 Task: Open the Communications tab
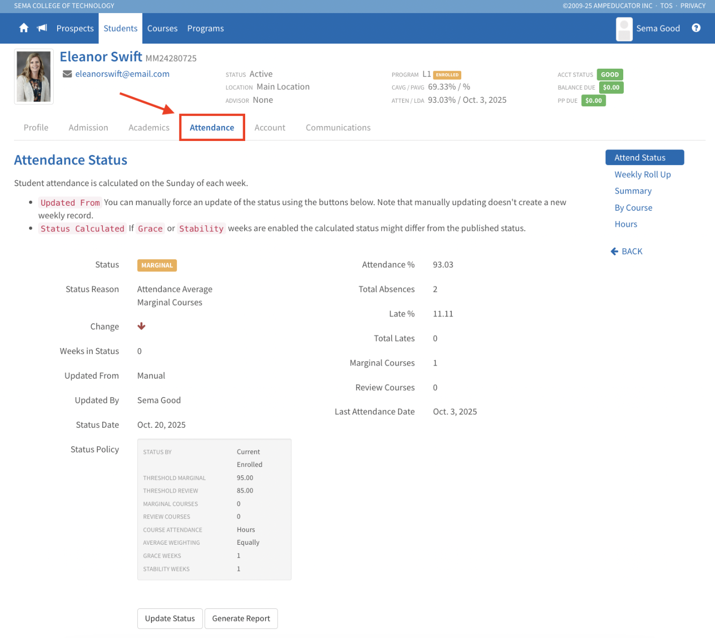[x=338, y=128]
